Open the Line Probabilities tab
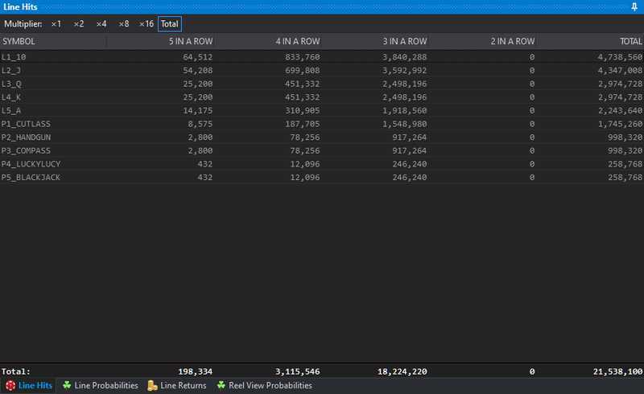 click(x=101, y=385)
